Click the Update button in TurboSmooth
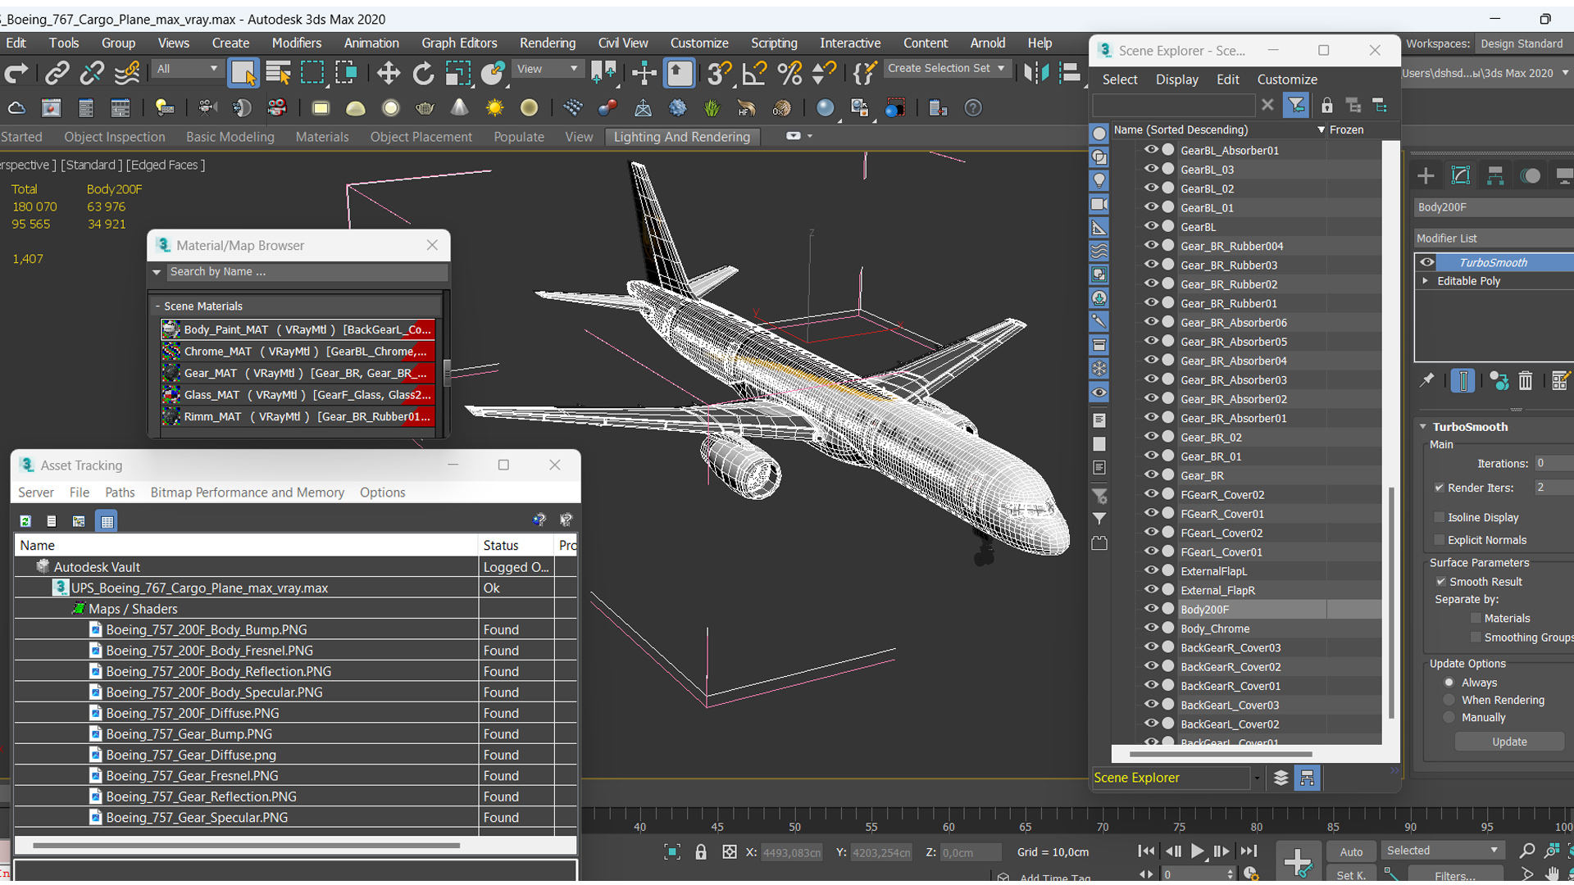This screenshot has width=1574, height=885. pos(1509,742)
